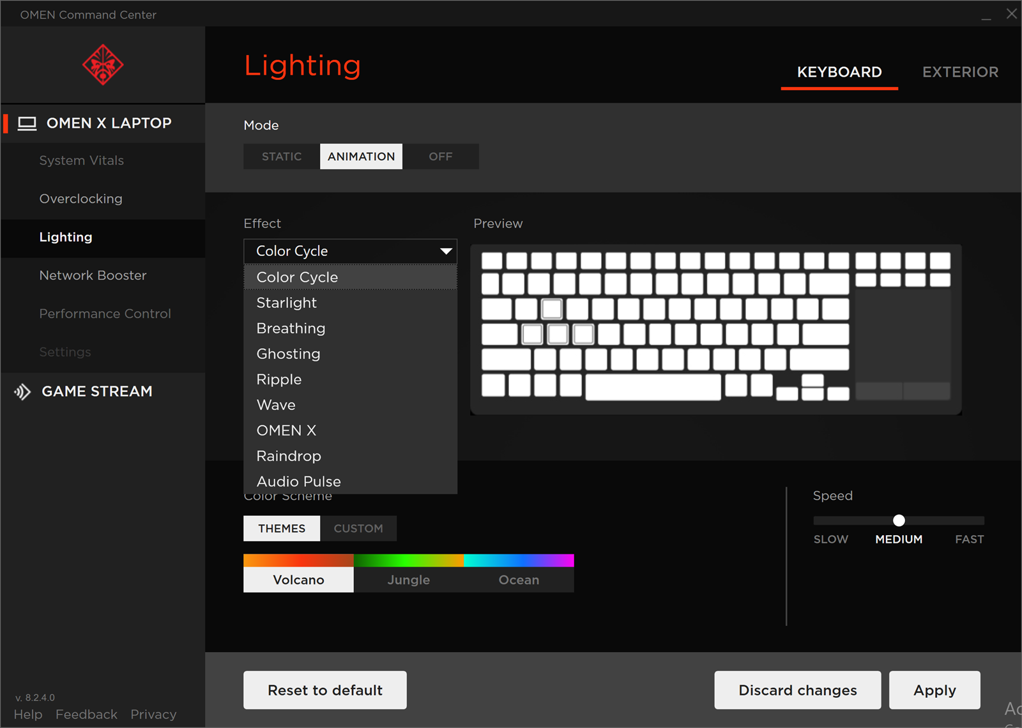The width and height of the screenshot is (1022, 728).
Task: Click the highlighted W key in preview
Action: [x=552, y=309]
